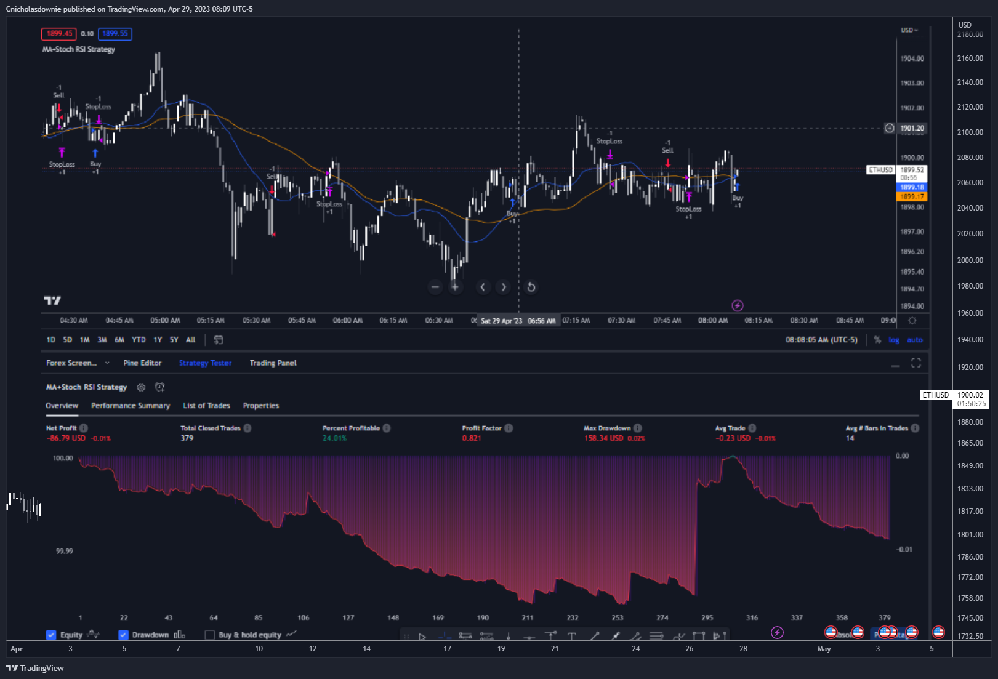Maximize the Strategy Tester panel

coord(916,363)
